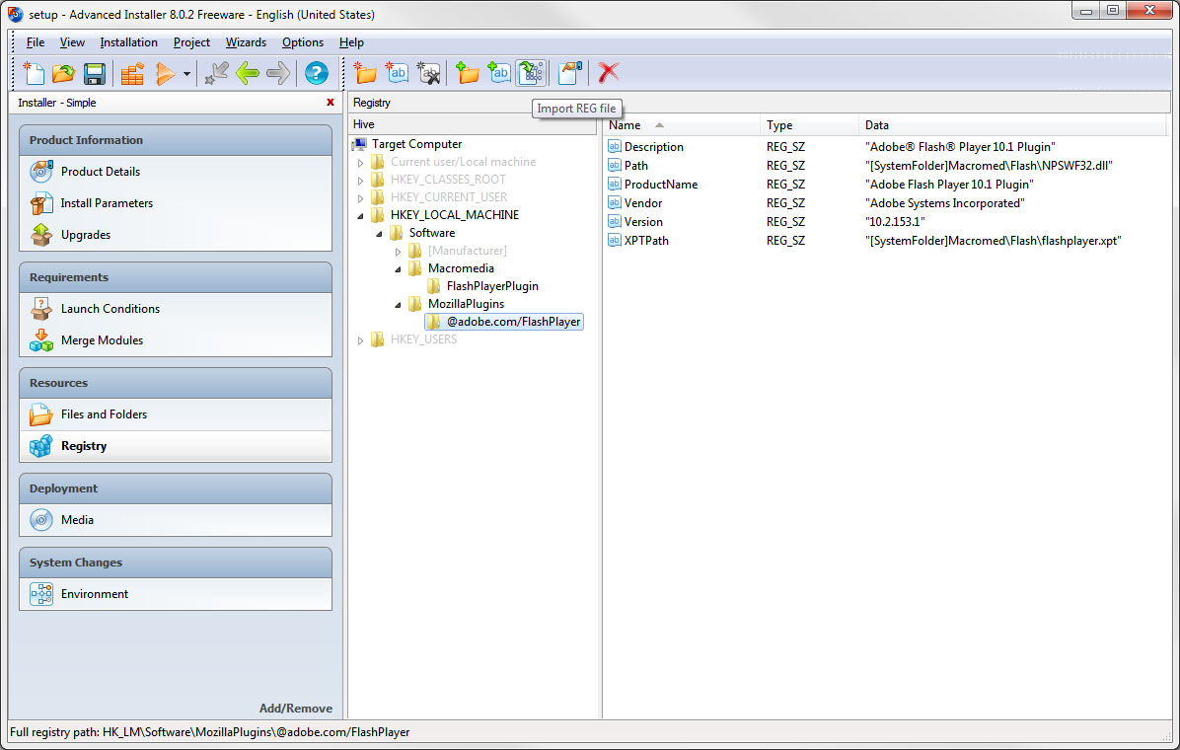
Task: Collapse the MozillaPlugins key arrow
Action: coord(399,305)
